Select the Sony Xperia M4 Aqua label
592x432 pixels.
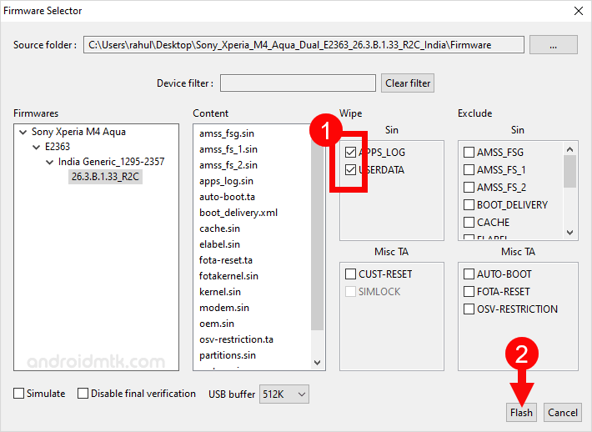(78, 132)
